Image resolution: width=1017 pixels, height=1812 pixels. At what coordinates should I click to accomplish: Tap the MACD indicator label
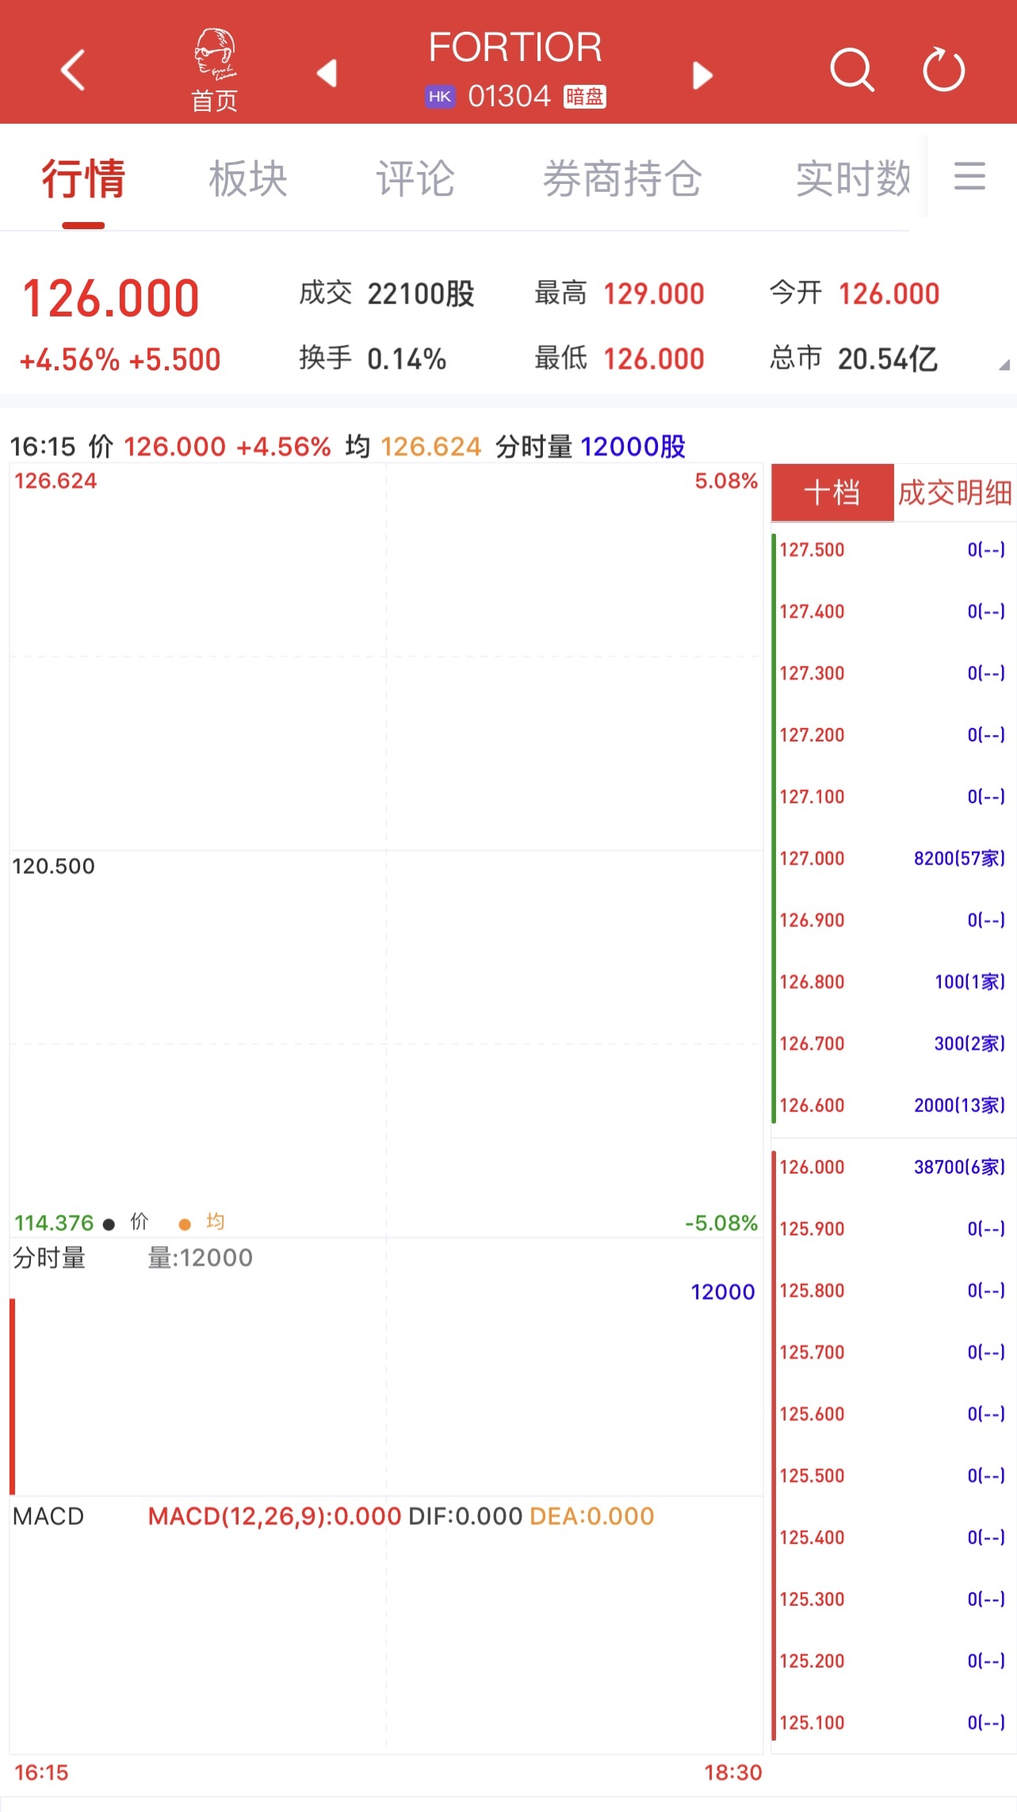point(48,1516)
